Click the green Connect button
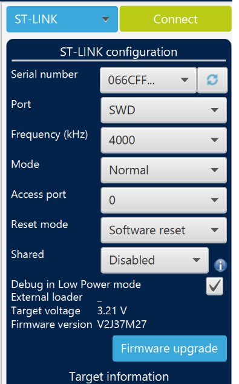 tap(175, 19)
